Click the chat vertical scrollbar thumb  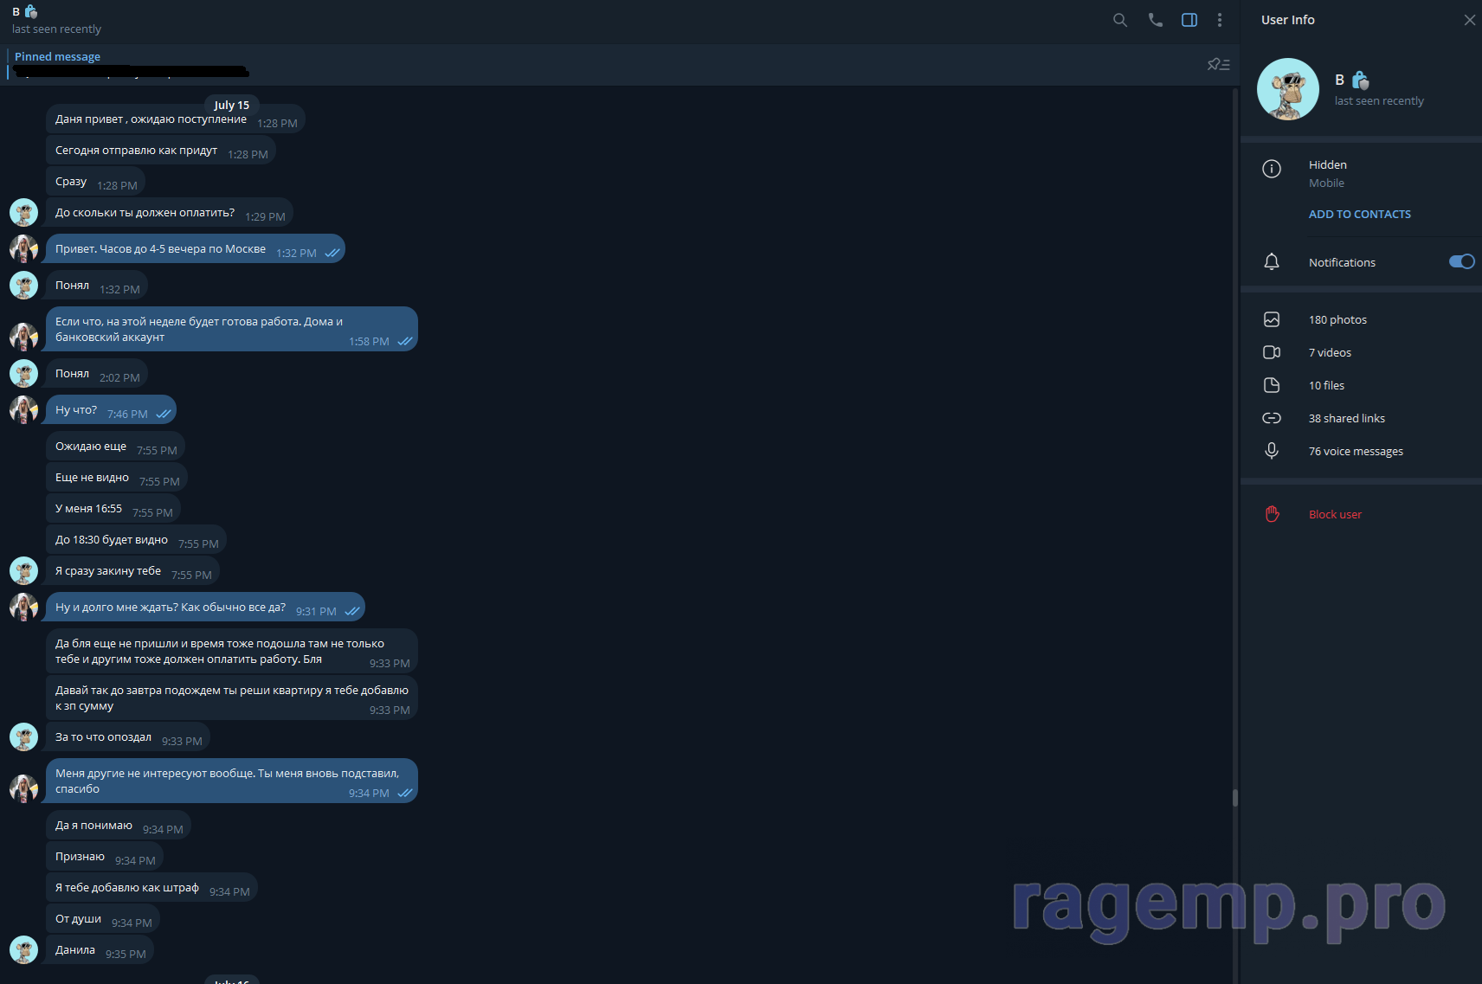click(1234, 797)
